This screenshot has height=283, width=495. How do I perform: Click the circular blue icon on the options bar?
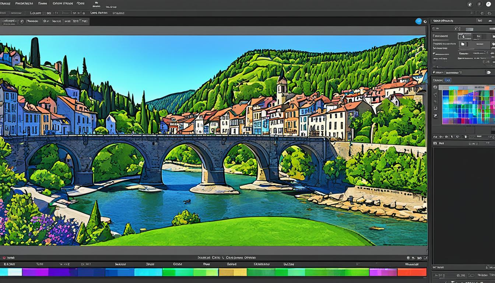click(x=419, y=21)
